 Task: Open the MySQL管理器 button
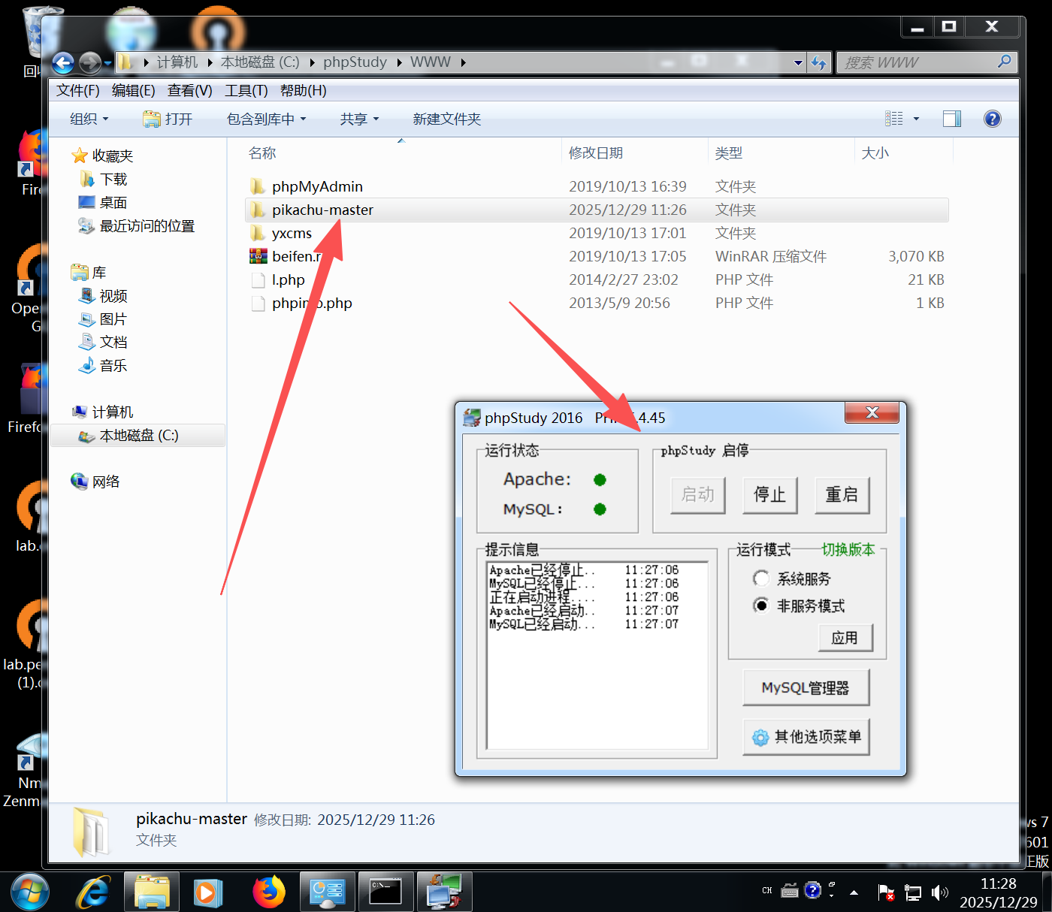(806, 687)
